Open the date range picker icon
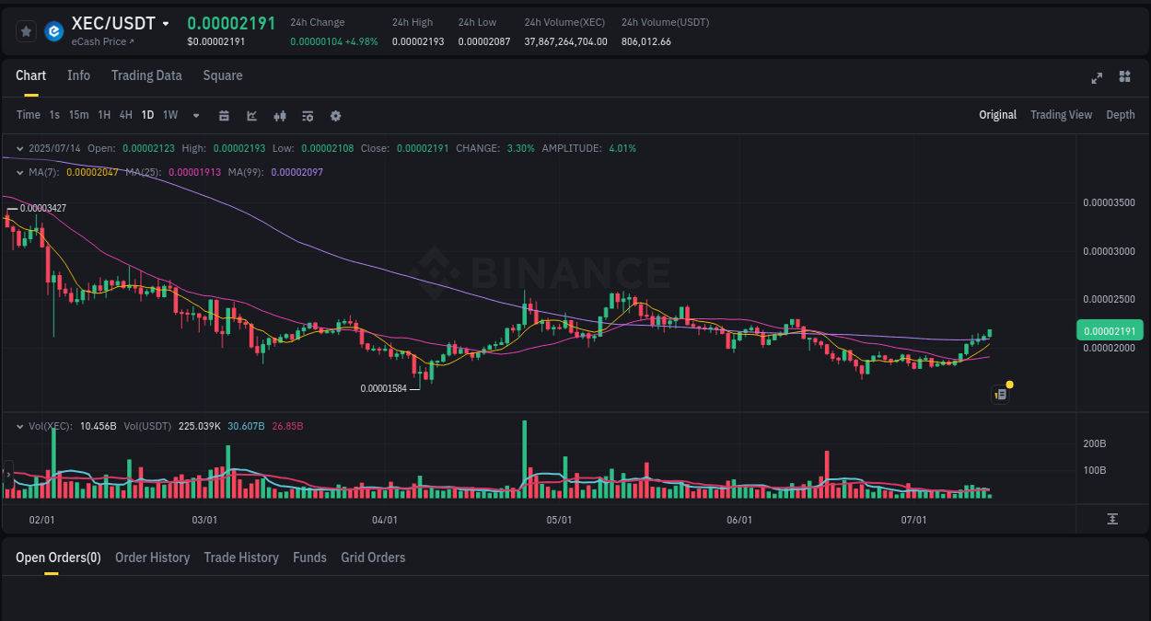 pos(224,115)
